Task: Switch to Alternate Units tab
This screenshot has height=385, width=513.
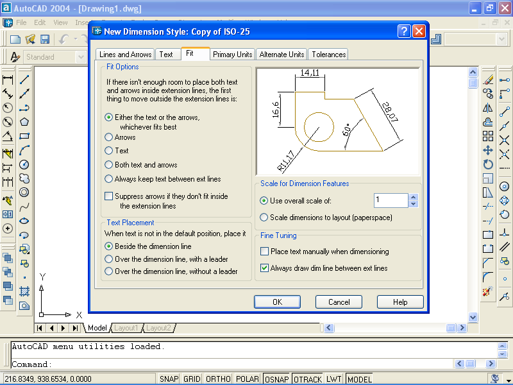Action: (282, 55)
